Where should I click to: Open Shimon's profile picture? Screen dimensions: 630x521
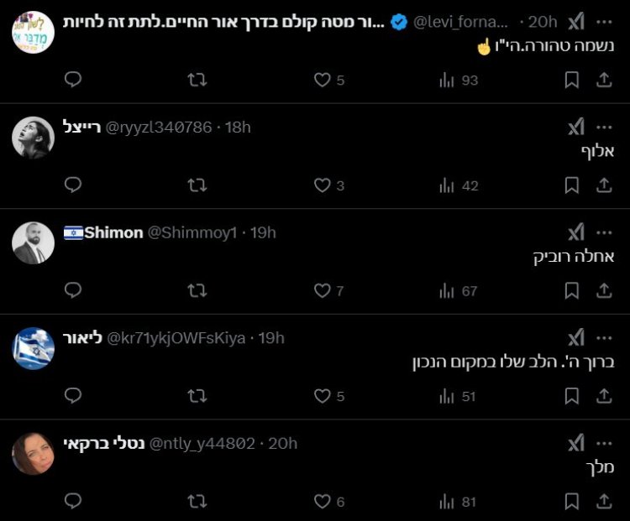pyautogui.click(x=33, y=243)
